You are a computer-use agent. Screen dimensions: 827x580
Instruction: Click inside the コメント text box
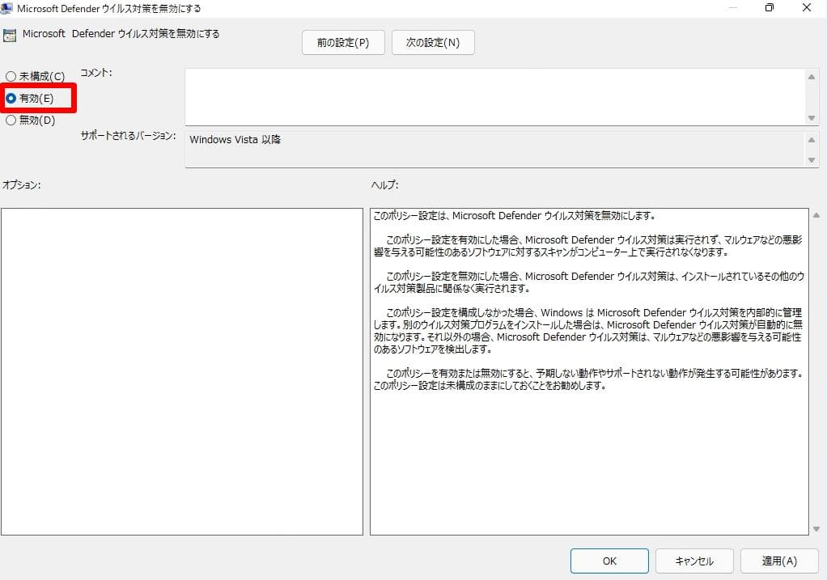click(x=494, y=97)
